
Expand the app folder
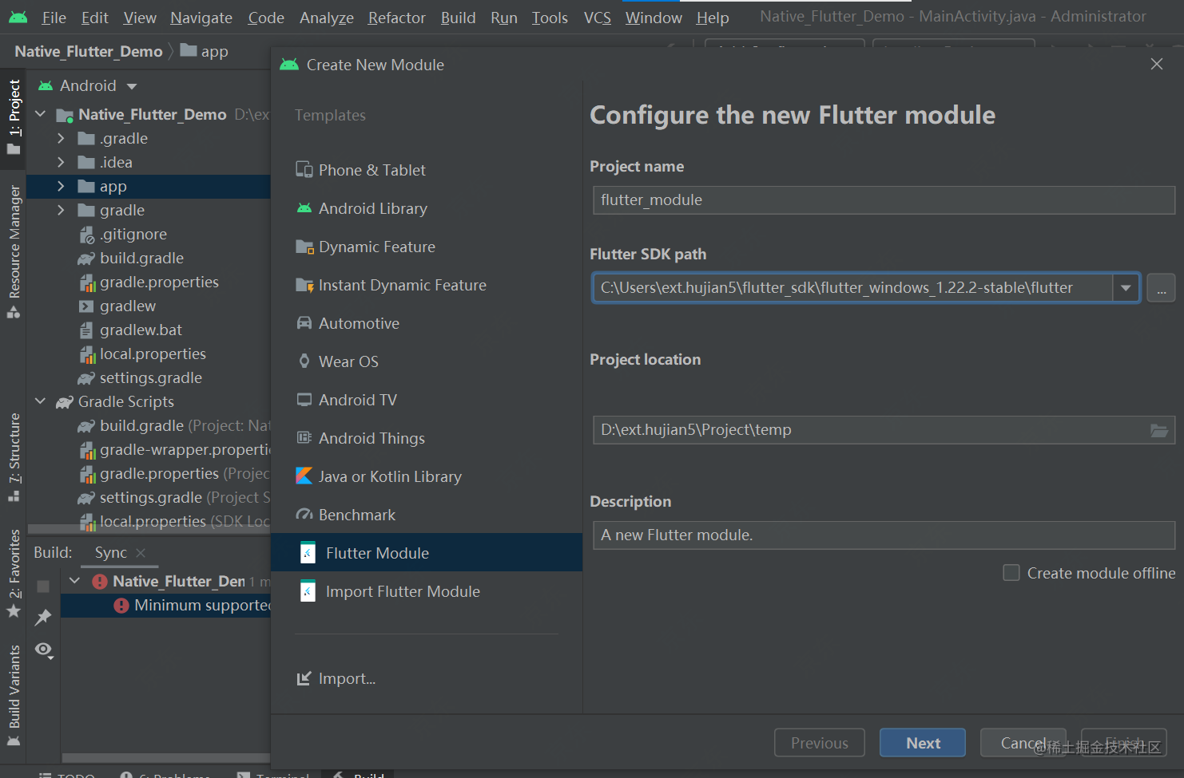(61, 186)
